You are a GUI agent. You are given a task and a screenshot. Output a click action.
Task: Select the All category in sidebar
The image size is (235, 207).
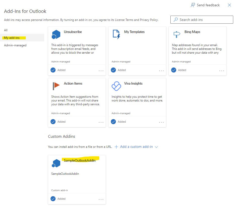tap(6, 30)
